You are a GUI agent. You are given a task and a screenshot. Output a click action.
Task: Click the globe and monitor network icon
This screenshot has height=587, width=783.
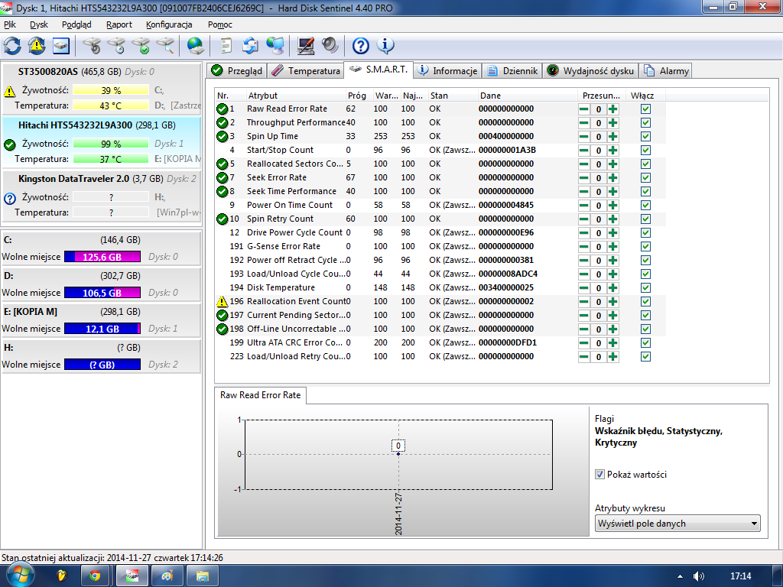(275, 46)
